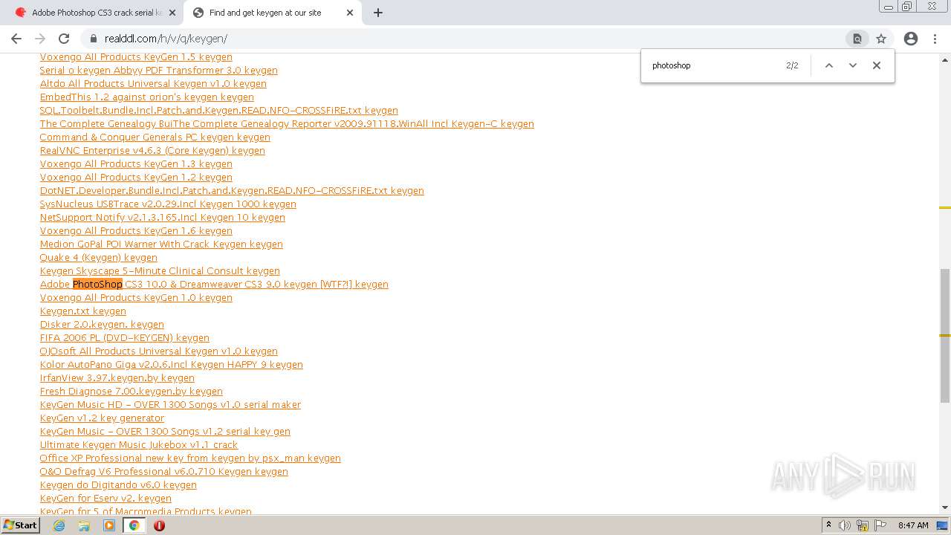Go back to previous page
Viewport: 951px width, 535px height.
pos(16,39)
